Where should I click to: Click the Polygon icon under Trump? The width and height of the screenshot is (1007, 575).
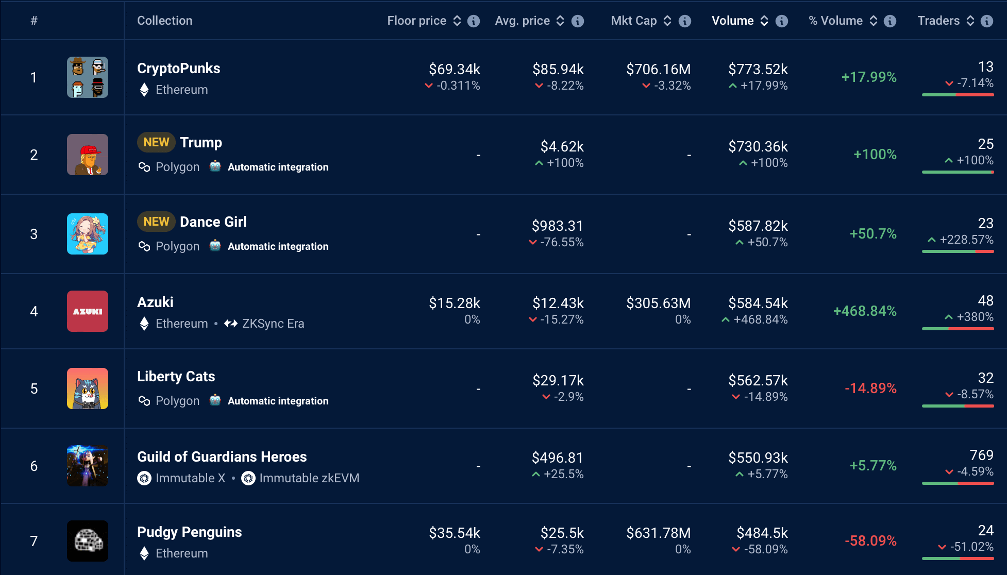point(144,167)
